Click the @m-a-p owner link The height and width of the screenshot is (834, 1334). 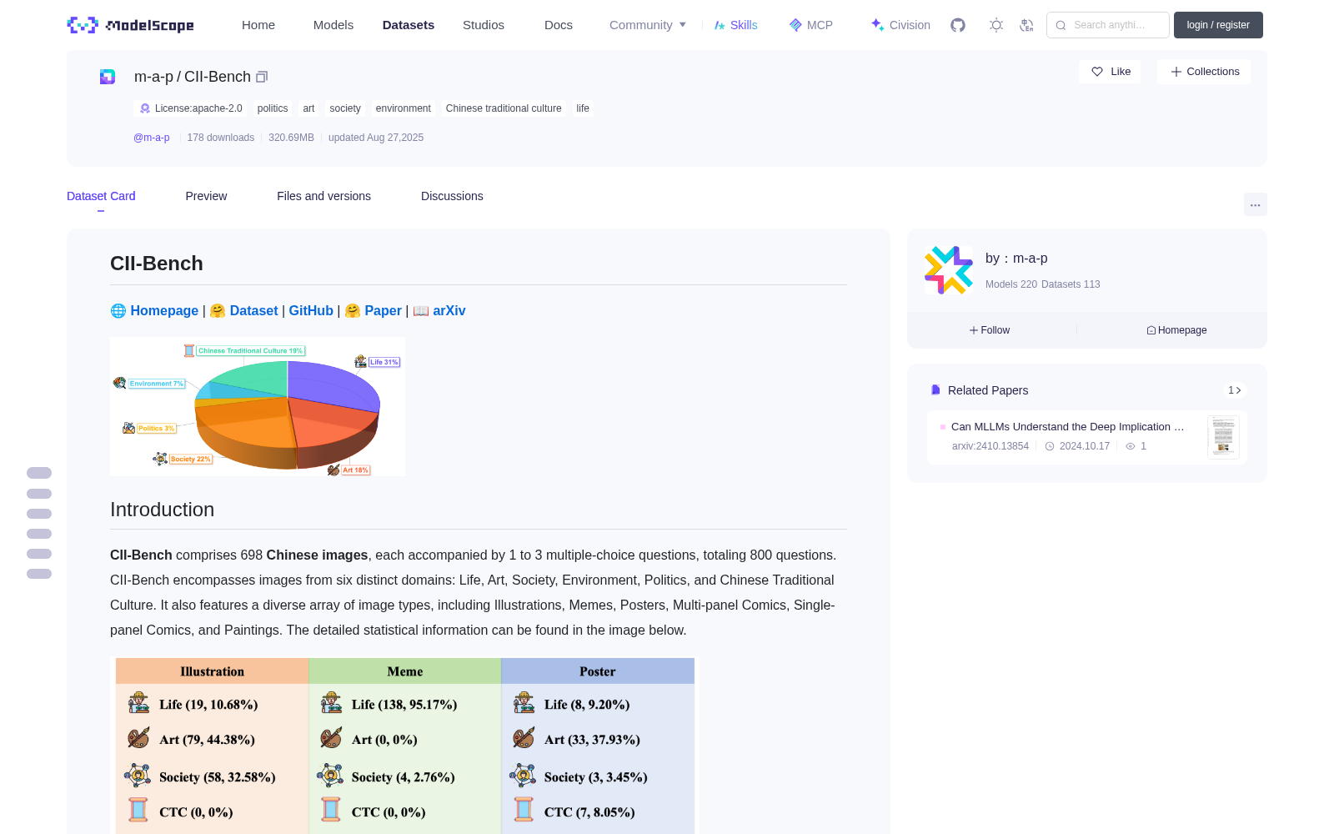pos(152,138)
